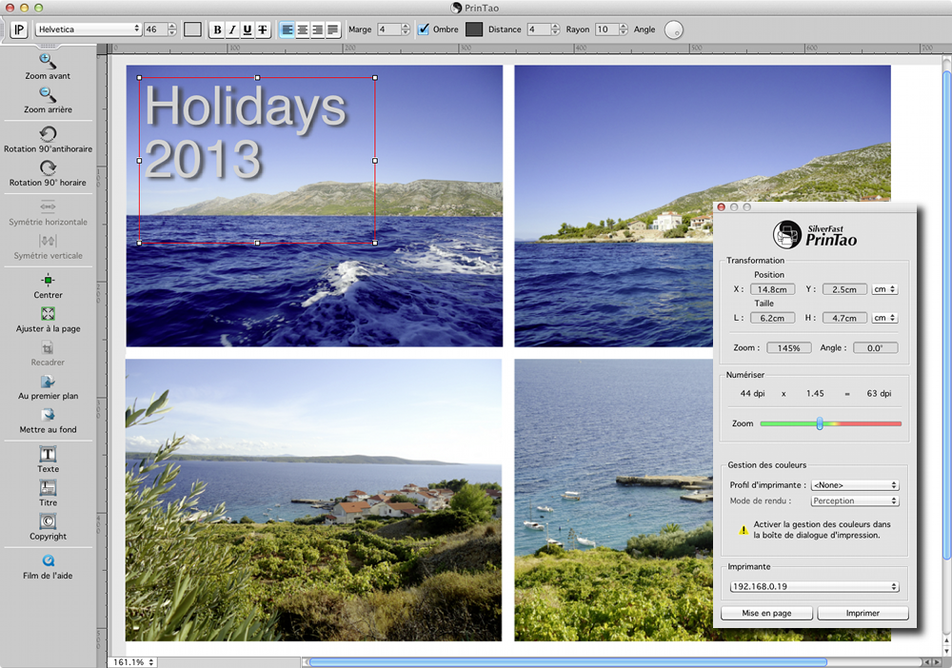This screenshot has height=668, width=952.
Task: Select the Ajuster à la page tool
Action: tap(48, 313)
